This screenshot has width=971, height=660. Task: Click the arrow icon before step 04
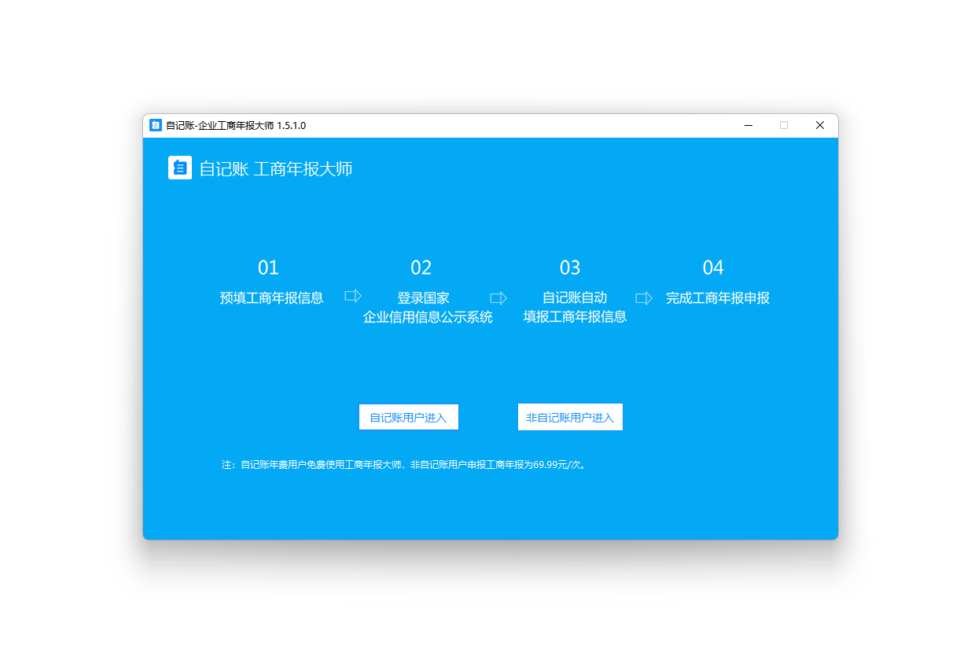[x=644, y=298]
